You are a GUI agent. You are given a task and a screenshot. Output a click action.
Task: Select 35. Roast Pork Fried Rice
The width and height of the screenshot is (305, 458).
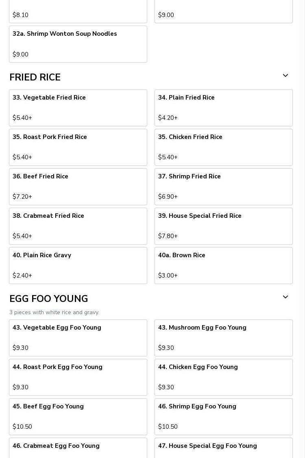[x=78, y=147]
